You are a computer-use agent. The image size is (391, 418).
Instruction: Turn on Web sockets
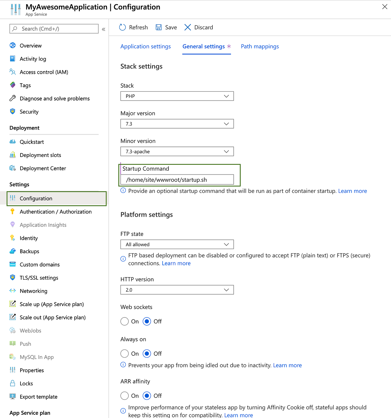[x=124, y=321]
